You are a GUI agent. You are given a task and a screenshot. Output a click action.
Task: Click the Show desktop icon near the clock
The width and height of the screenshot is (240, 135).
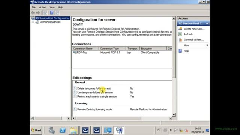coord(207,130)
